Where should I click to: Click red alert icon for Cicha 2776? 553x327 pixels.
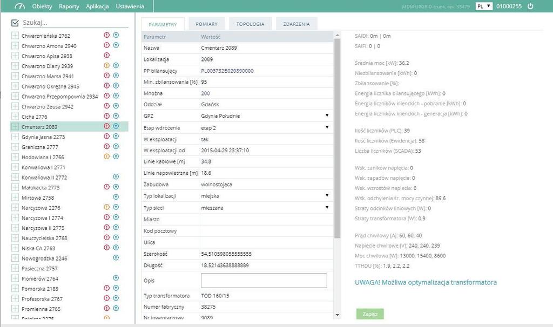(106, 116)
